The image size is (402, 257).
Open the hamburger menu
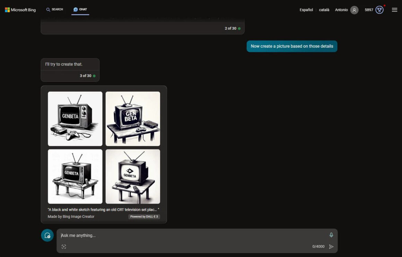pyautogui.click(x=394, y=10)
